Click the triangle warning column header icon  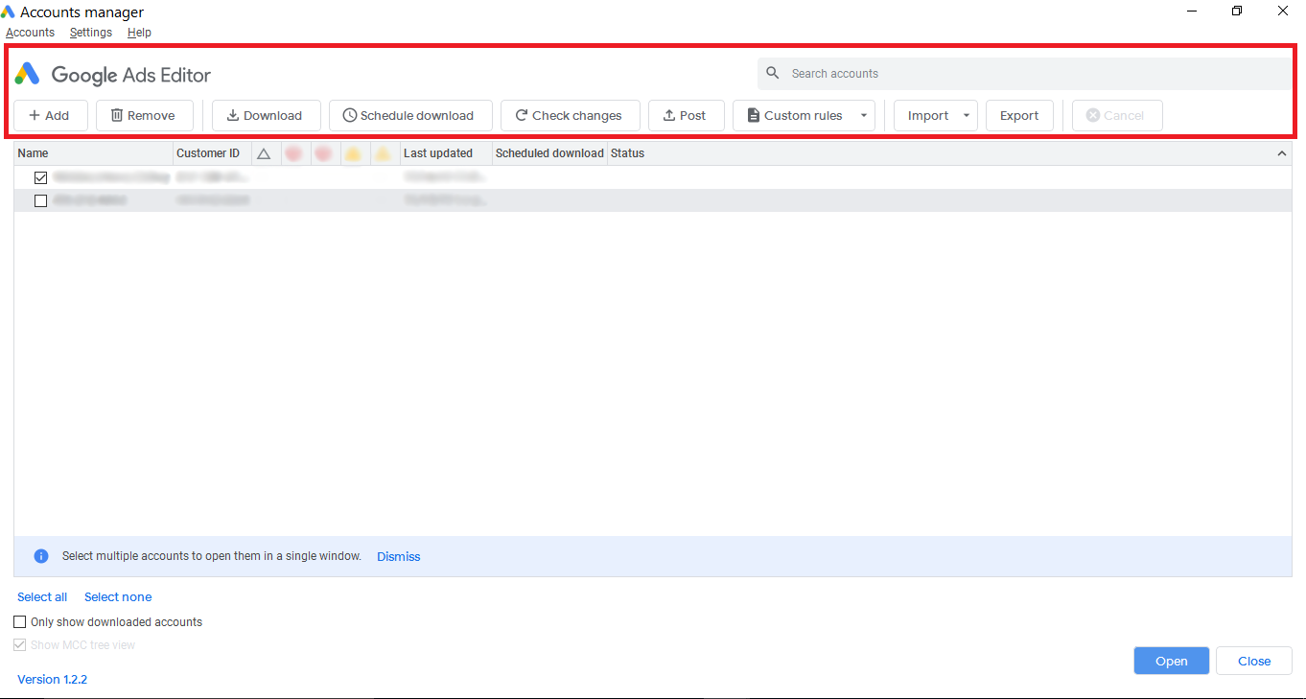(x=265, y=153)
